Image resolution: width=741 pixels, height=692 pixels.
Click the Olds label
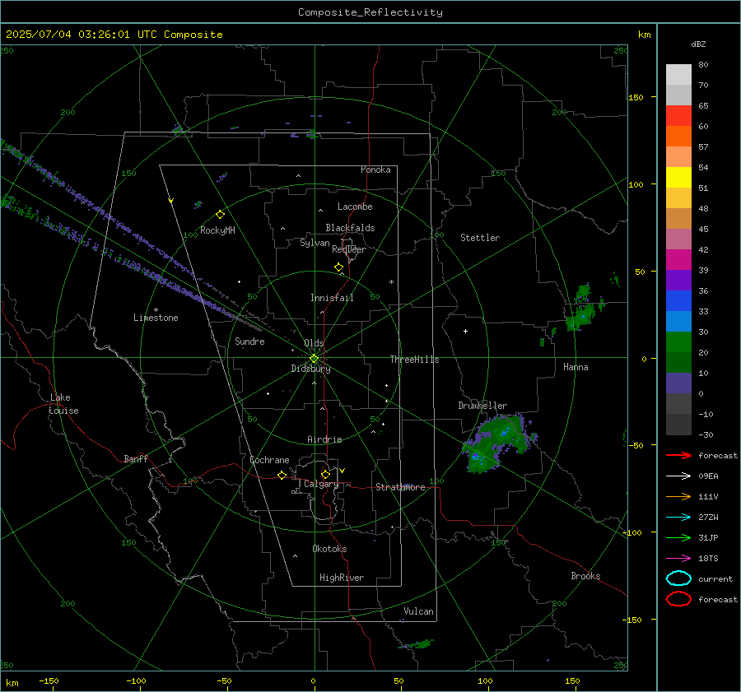314,343
